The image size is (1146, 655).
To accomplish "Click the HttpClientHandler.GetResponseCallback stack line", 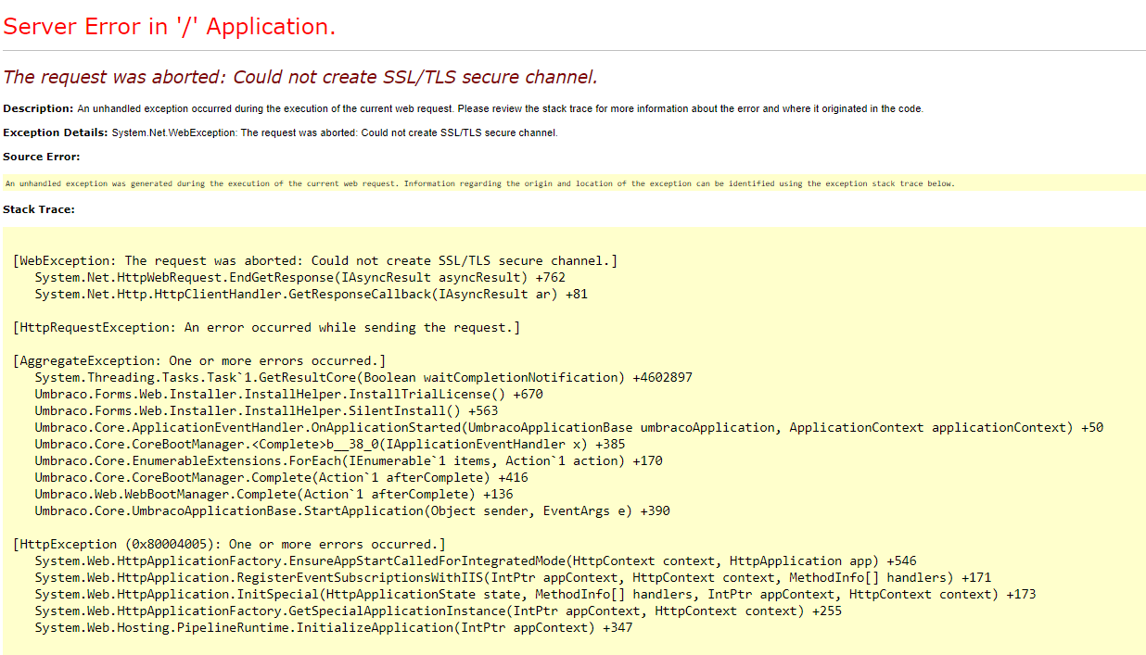I will (312, 294).
